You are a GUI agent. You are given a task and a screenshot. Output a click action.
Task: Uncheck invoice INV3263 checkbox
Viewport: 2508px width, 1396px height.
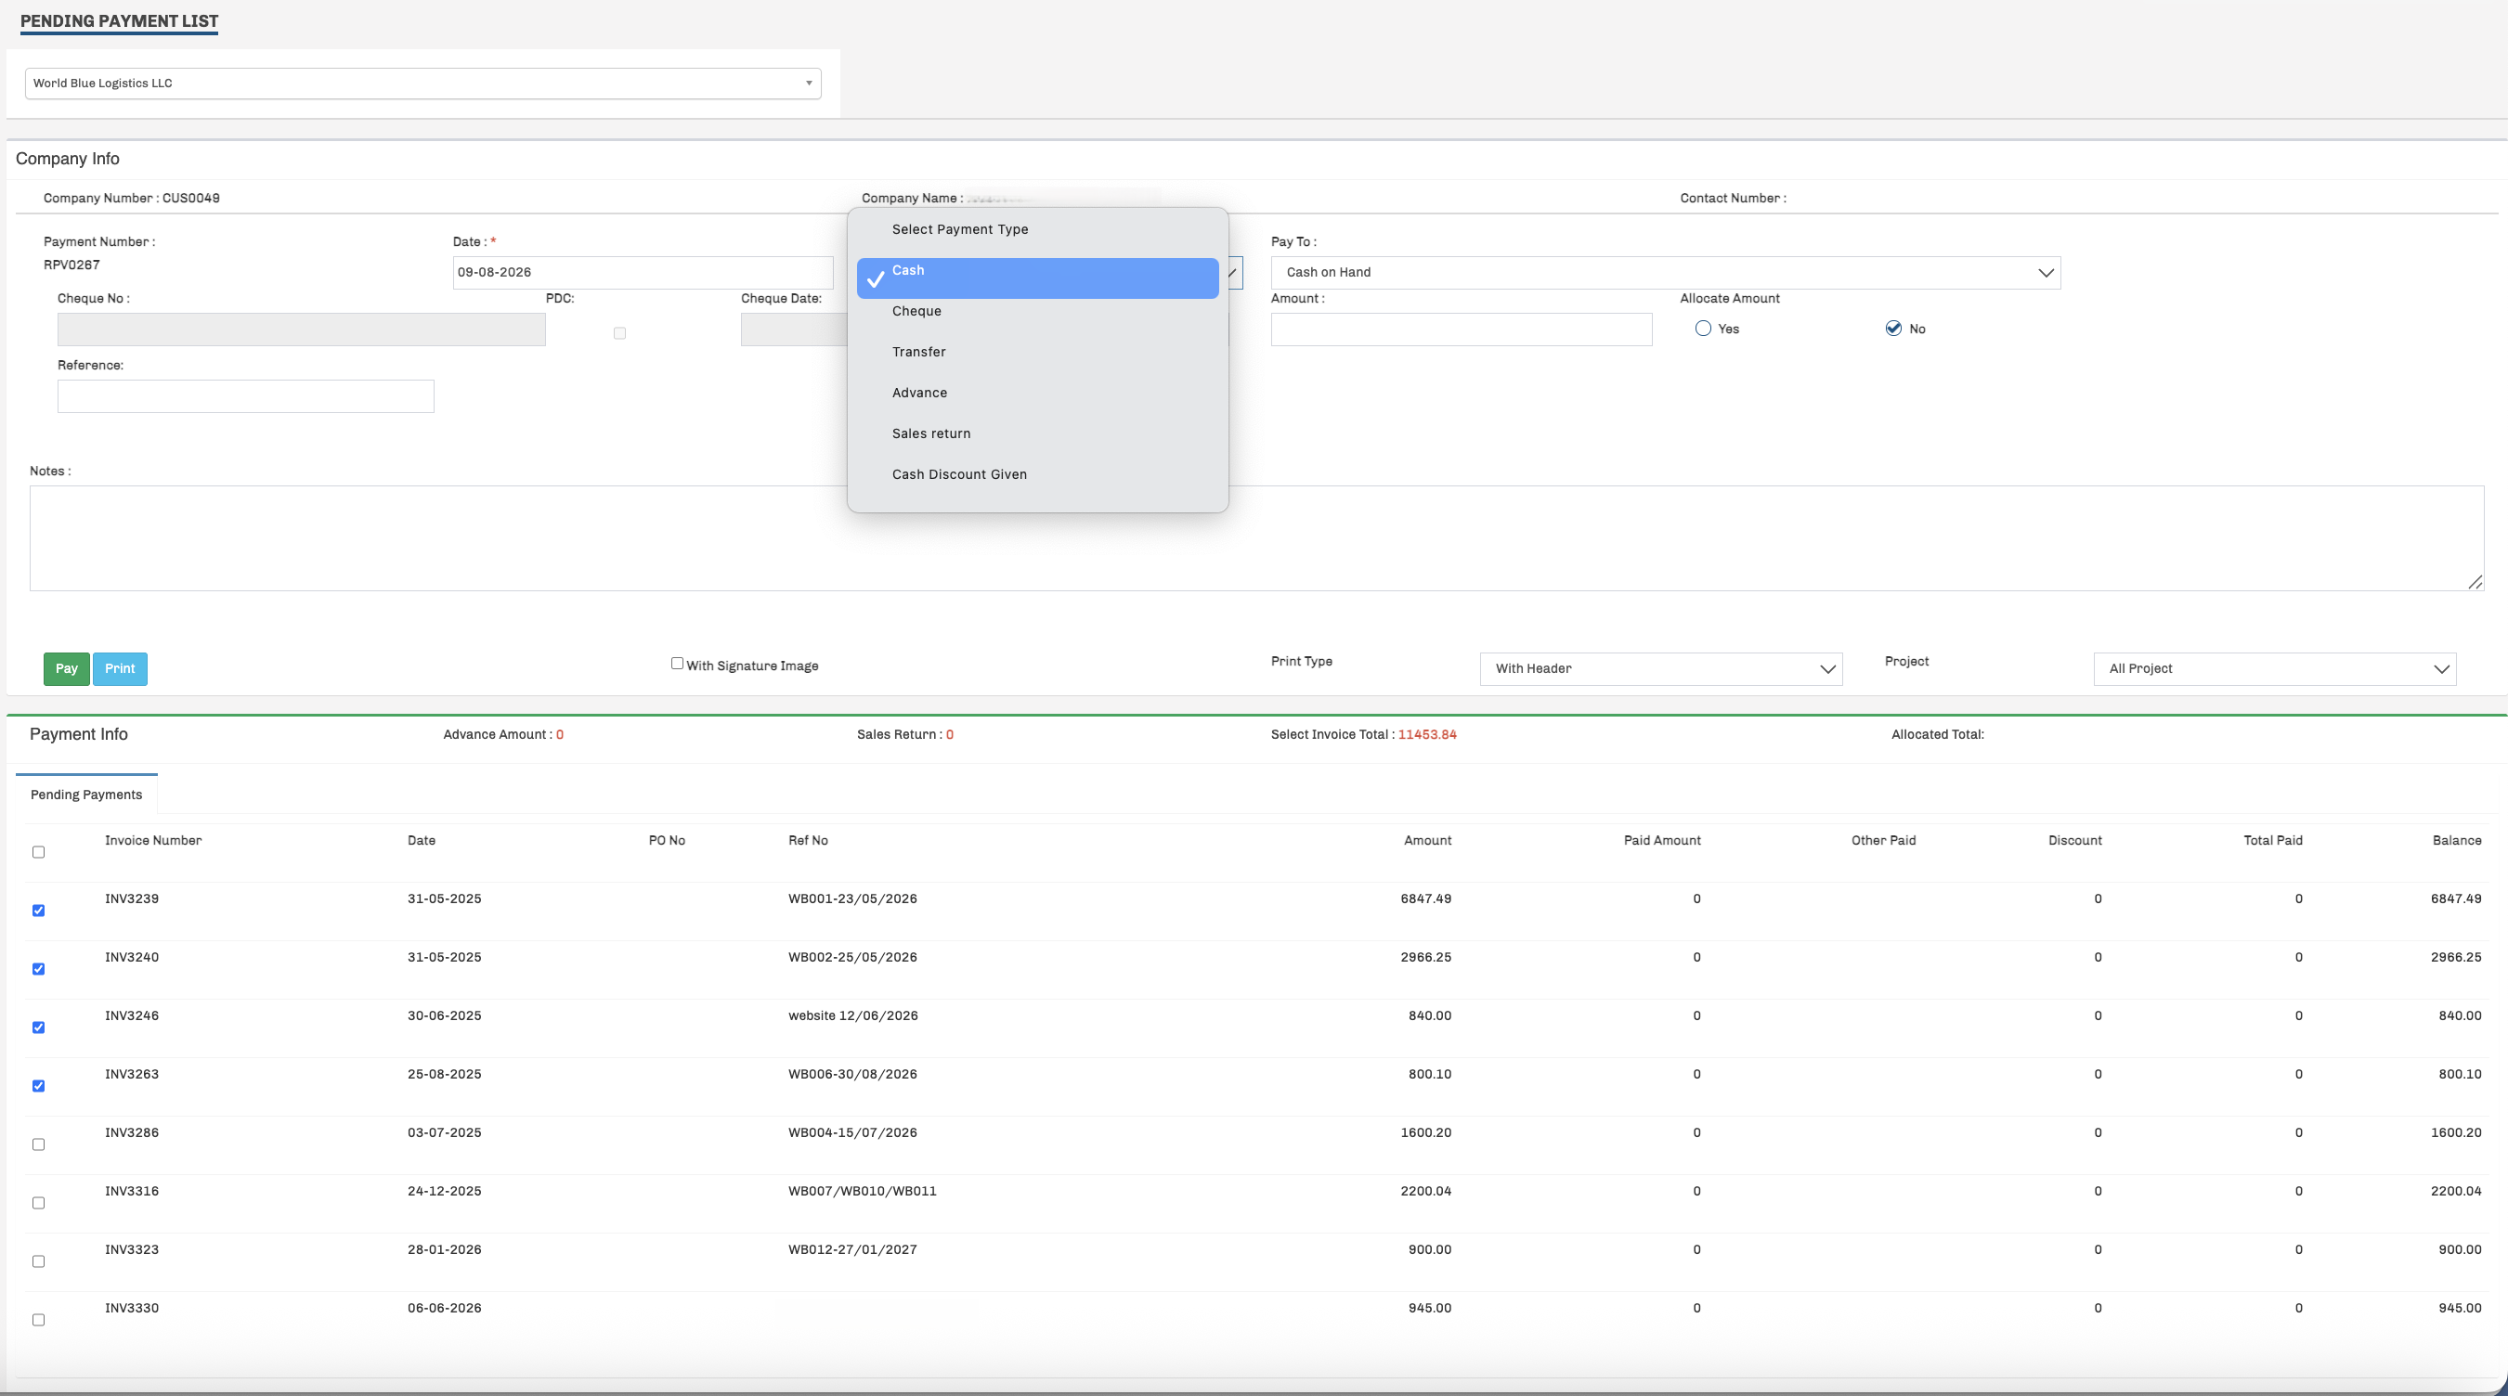tap(39, 1086)
